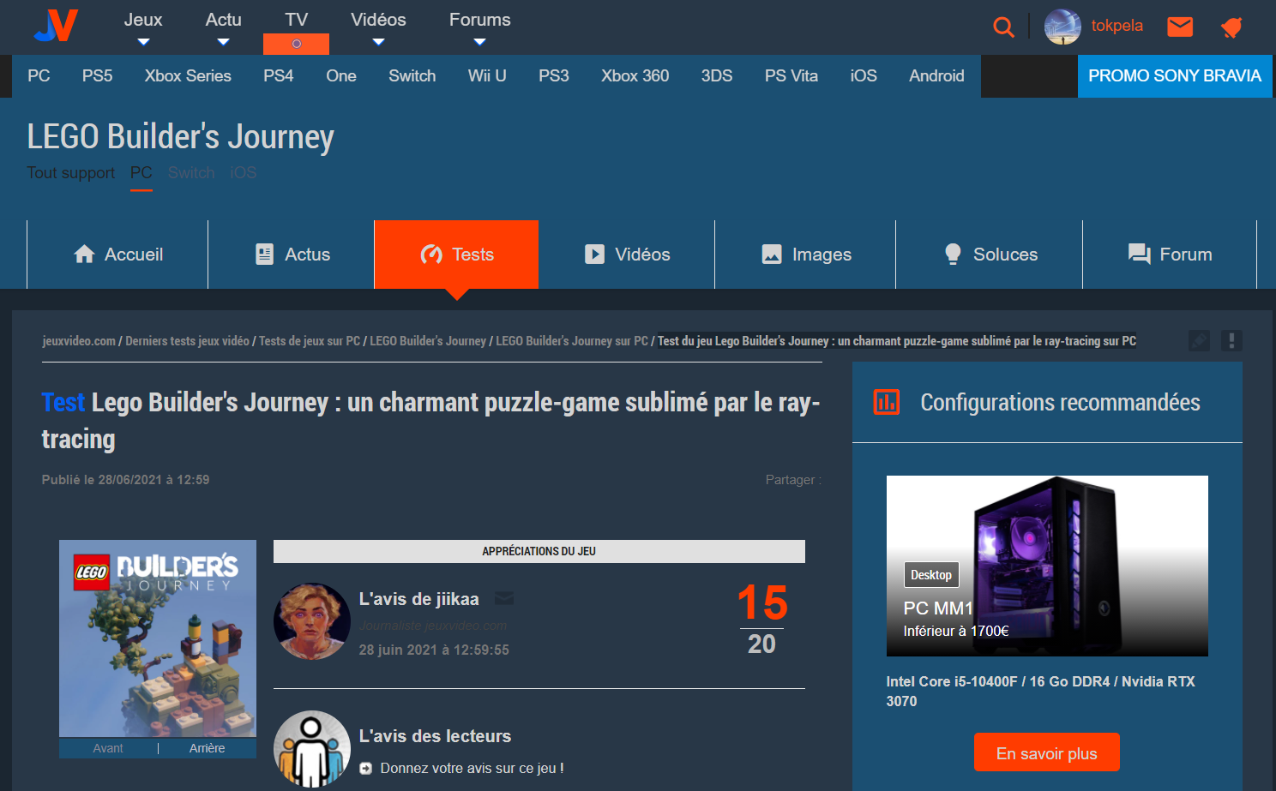1276x791 pixels.
Task: Click 'Derniers tests jeux vidéo' breadcrumb
Action: click(187, 341)
